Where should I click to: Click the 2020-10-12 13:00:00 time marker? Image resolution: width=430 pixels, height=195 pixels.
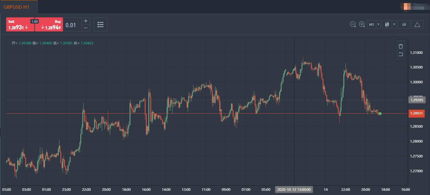click(294, 189)
